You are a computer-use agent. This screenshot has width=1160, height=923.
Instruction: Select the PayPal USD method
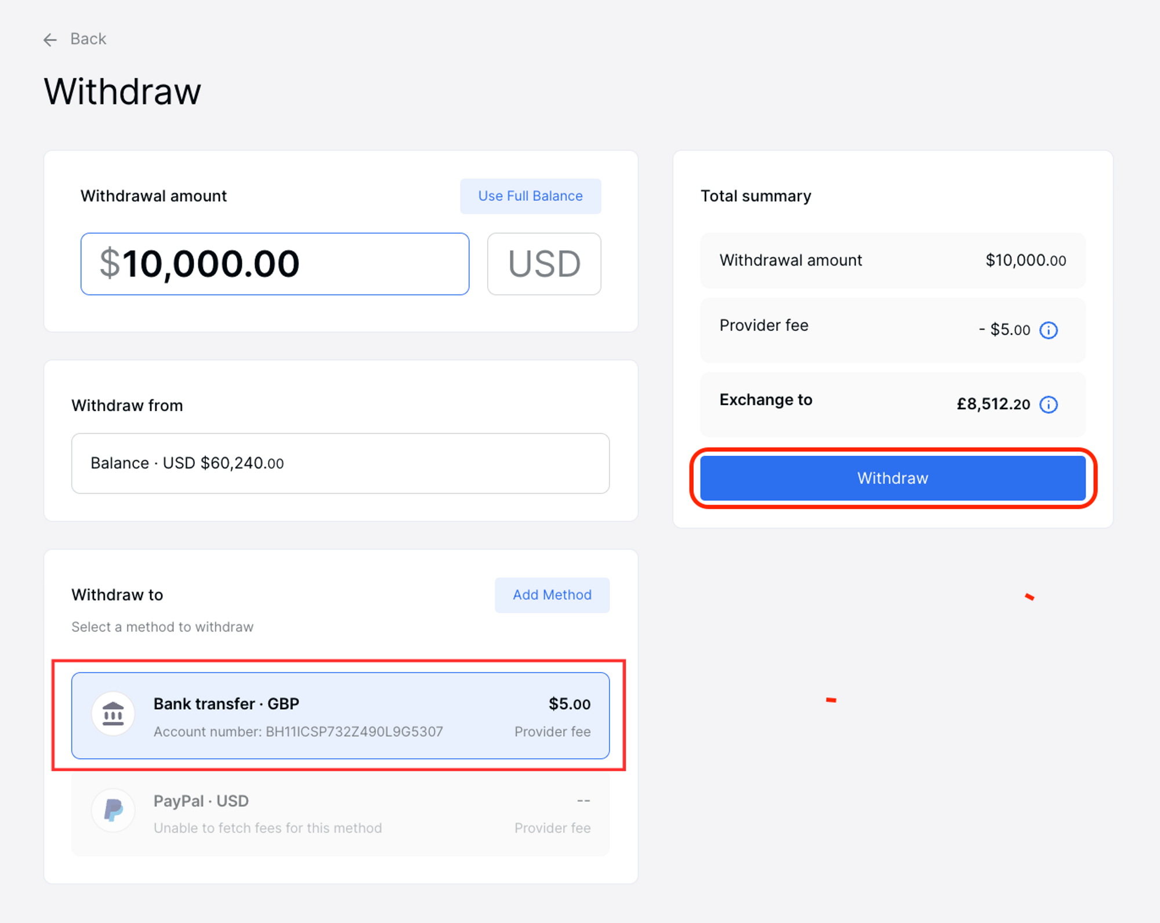point(340,813)
